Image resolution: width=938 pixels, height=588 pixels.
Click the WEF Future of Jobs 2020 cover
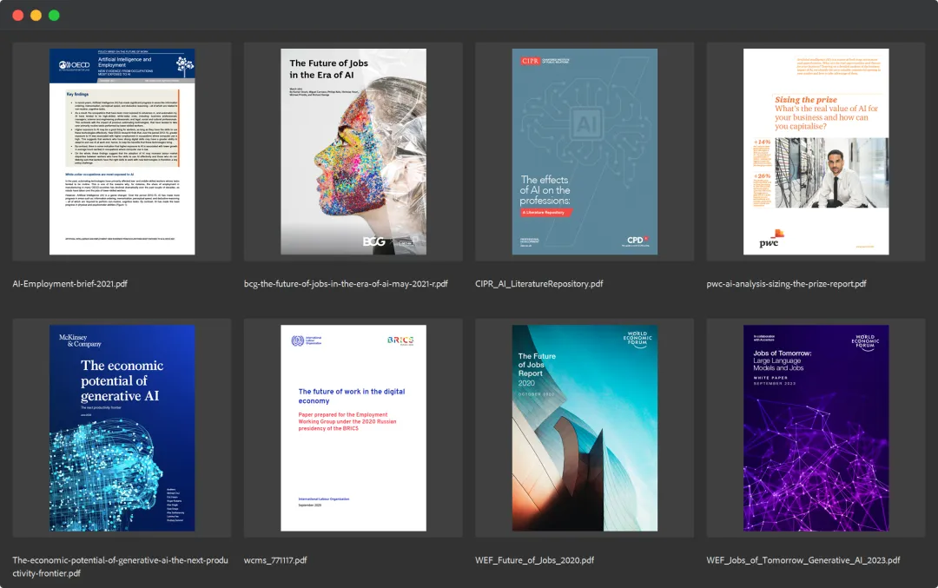pyautogui.click(x=585, y=427)
